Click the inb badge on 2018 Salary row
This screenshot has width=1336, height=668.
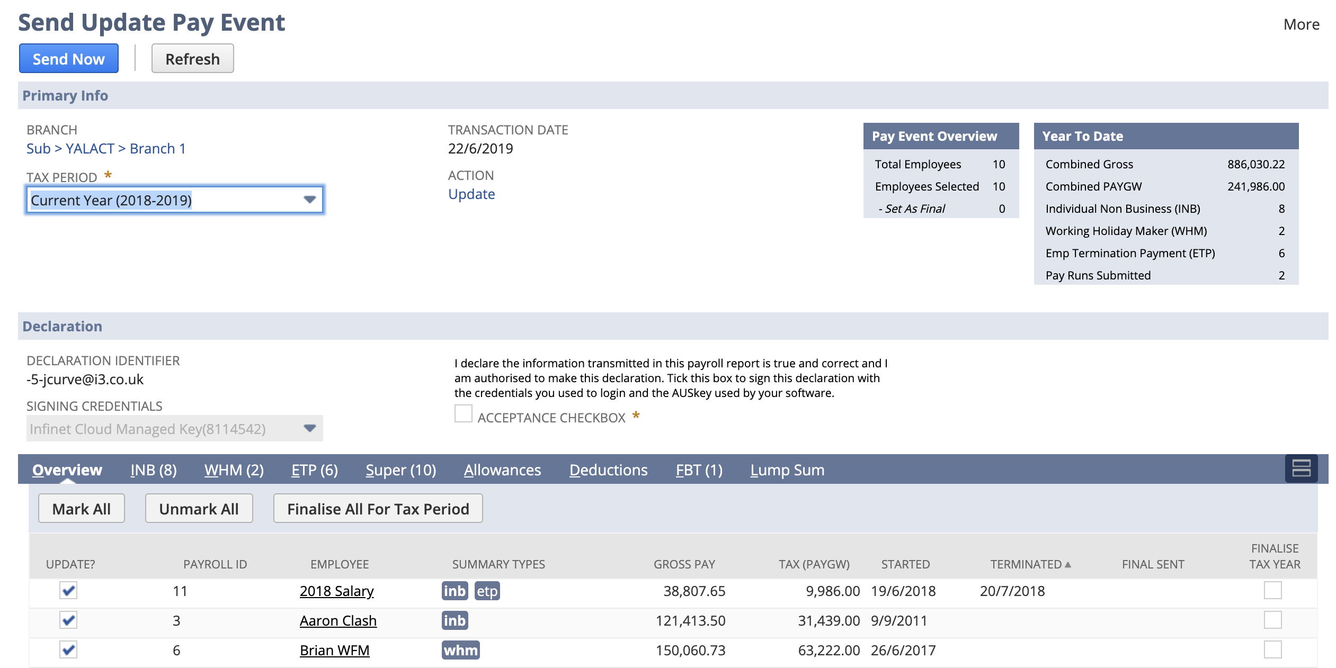click(x=455, y=591)
